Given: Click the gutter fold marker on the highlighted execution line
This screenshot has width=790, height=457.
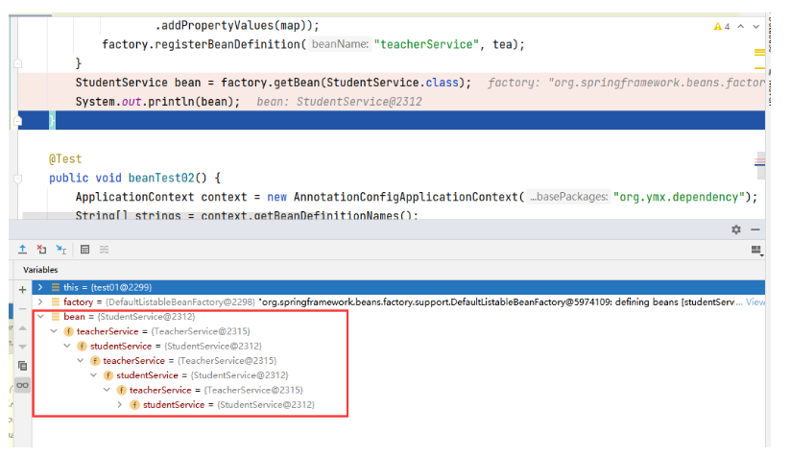Looking at the screenshot, I should (17, 121).
